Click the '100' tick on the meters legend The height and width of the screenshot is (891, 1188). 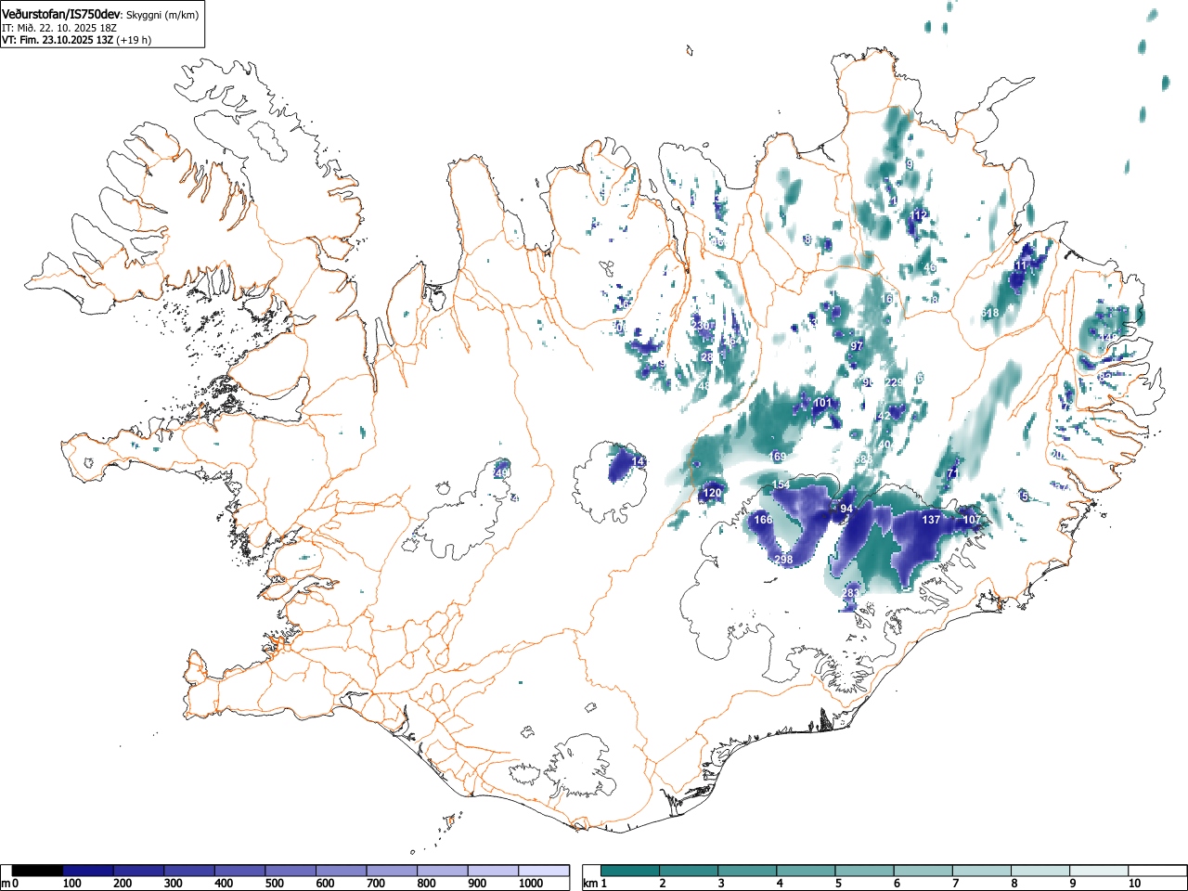tap(71, 884)
